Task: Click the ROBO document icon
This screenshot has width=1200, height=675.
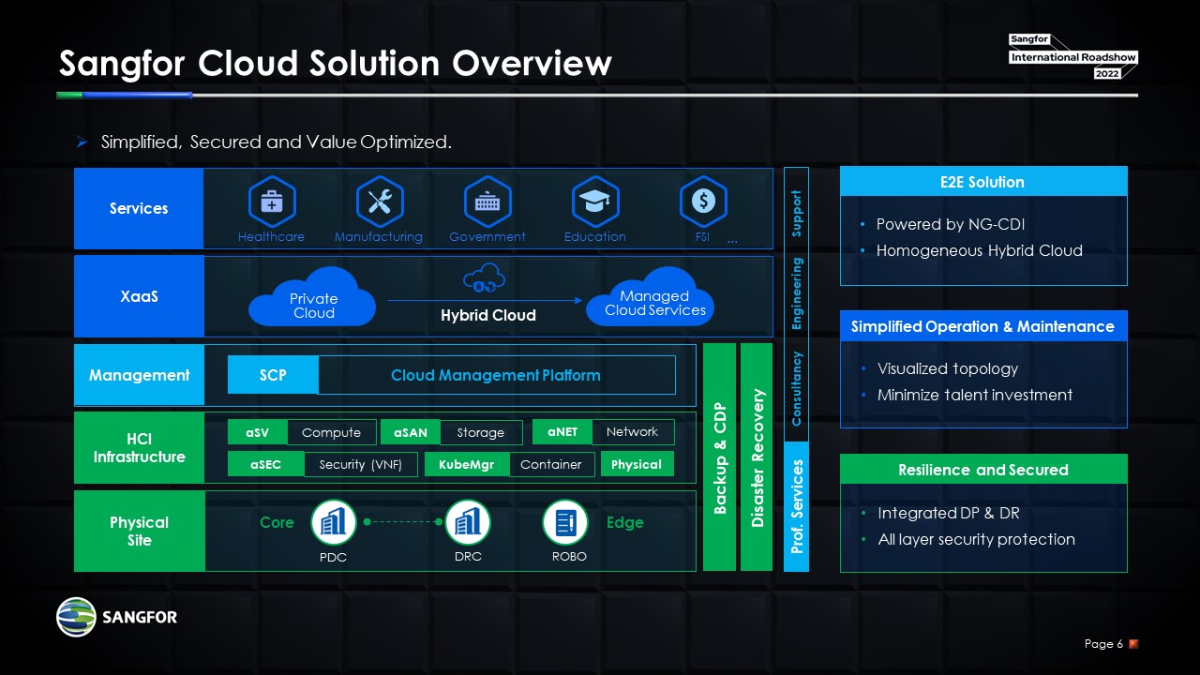Action: point(565,522)
